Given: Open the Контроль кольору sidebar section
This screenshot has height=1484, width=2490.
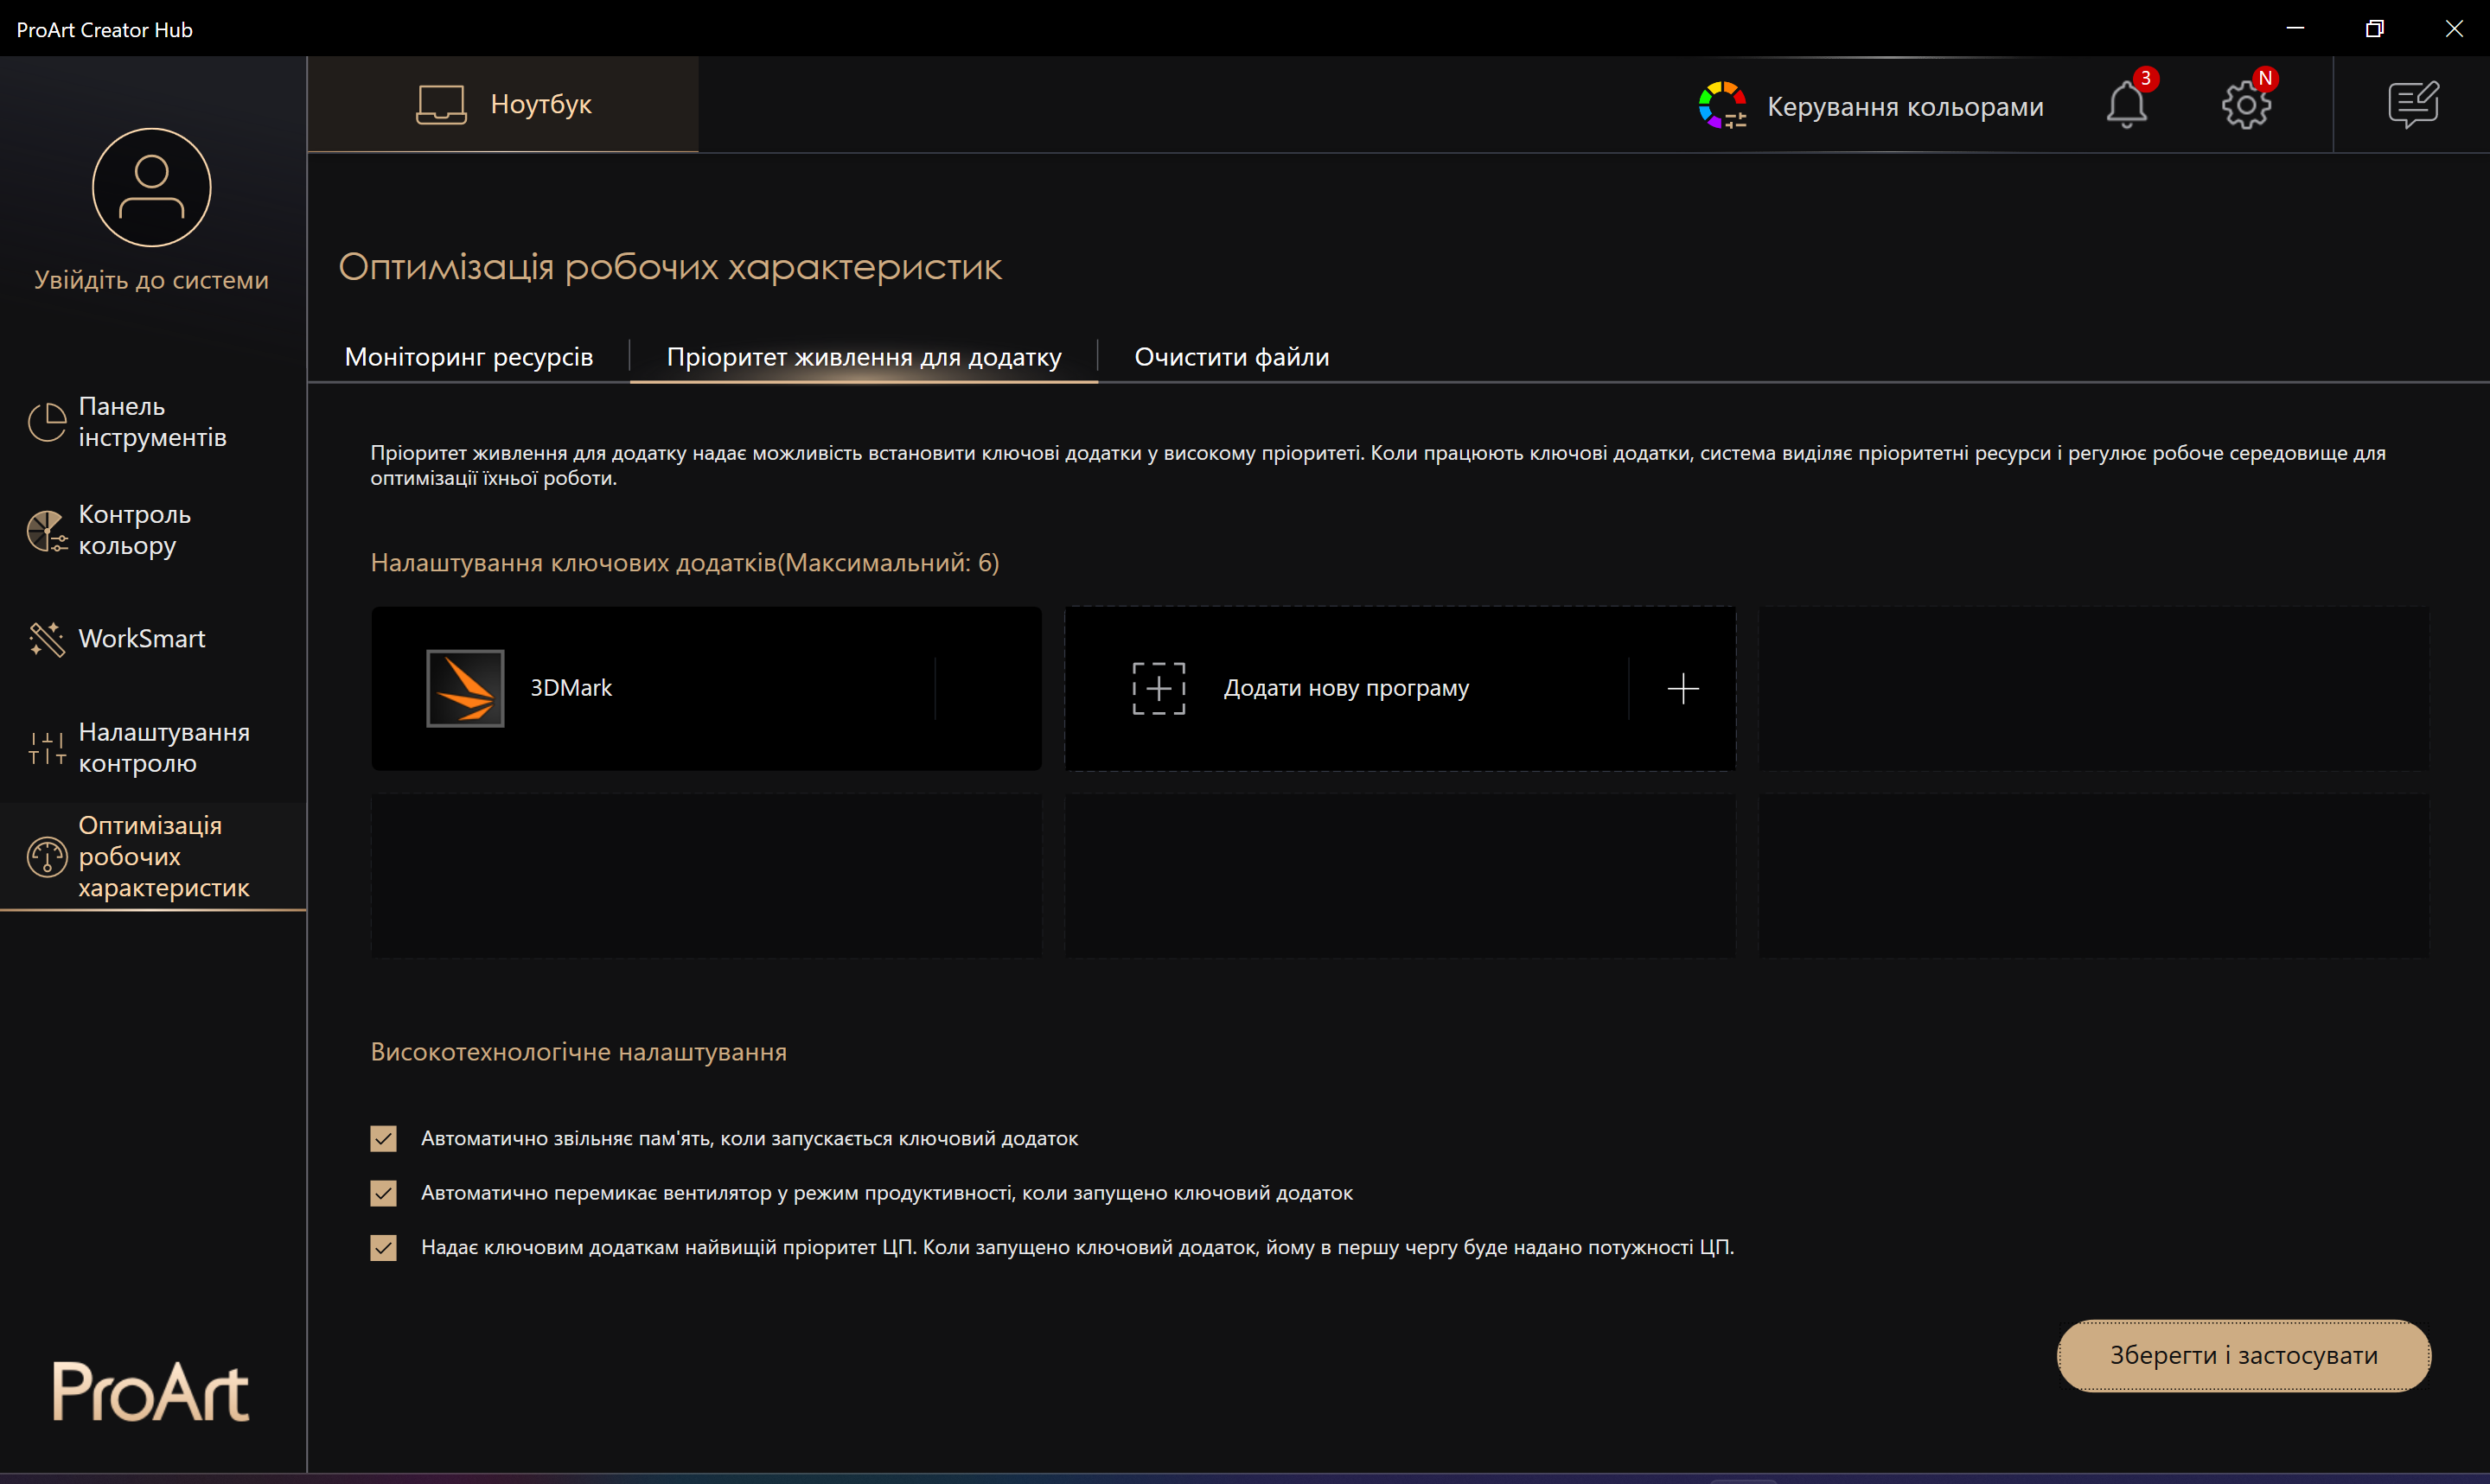Looking at the screenshot, I should [x=134, y=530].
